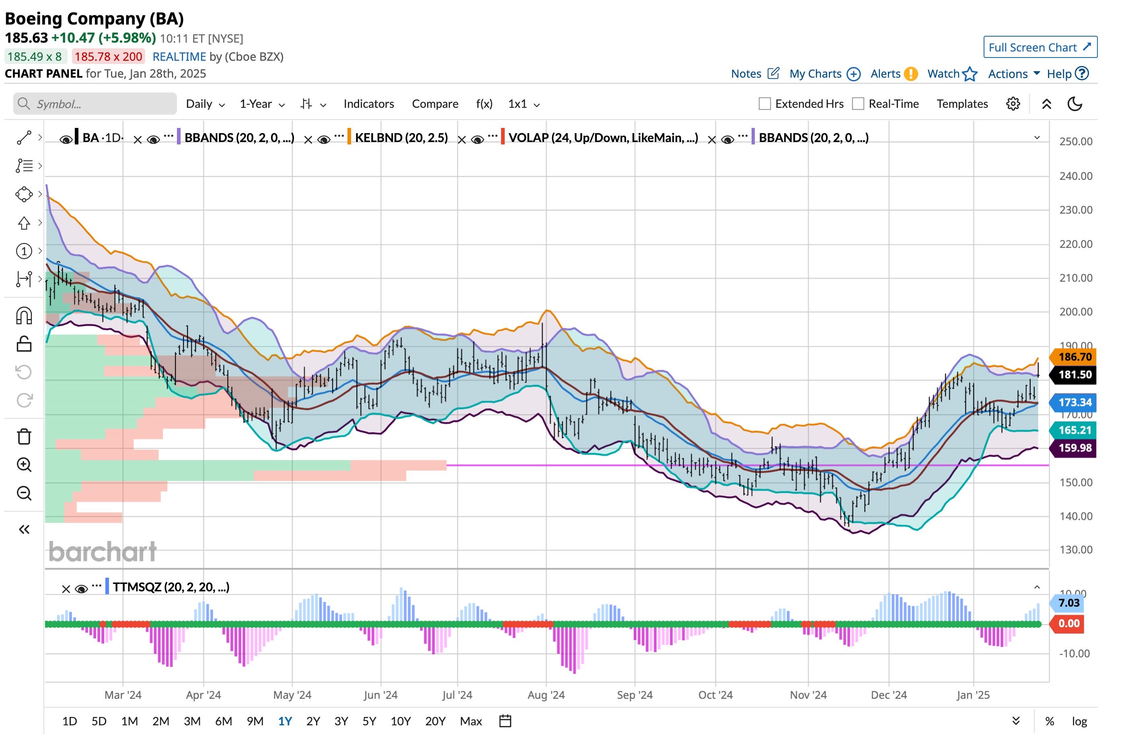The image size is (1130, 737).
Task: Open the 1-Year period dropdown
Action: 262,104
